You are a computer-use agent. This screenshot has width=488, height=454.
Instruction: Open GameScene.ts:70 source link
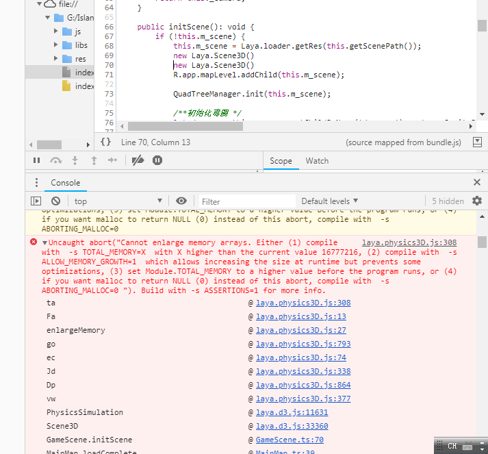(x=290, y=440)
